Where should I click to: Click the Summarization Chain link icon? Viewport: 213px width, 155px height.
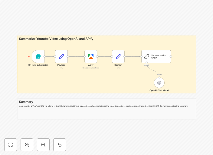pos(147,56)
